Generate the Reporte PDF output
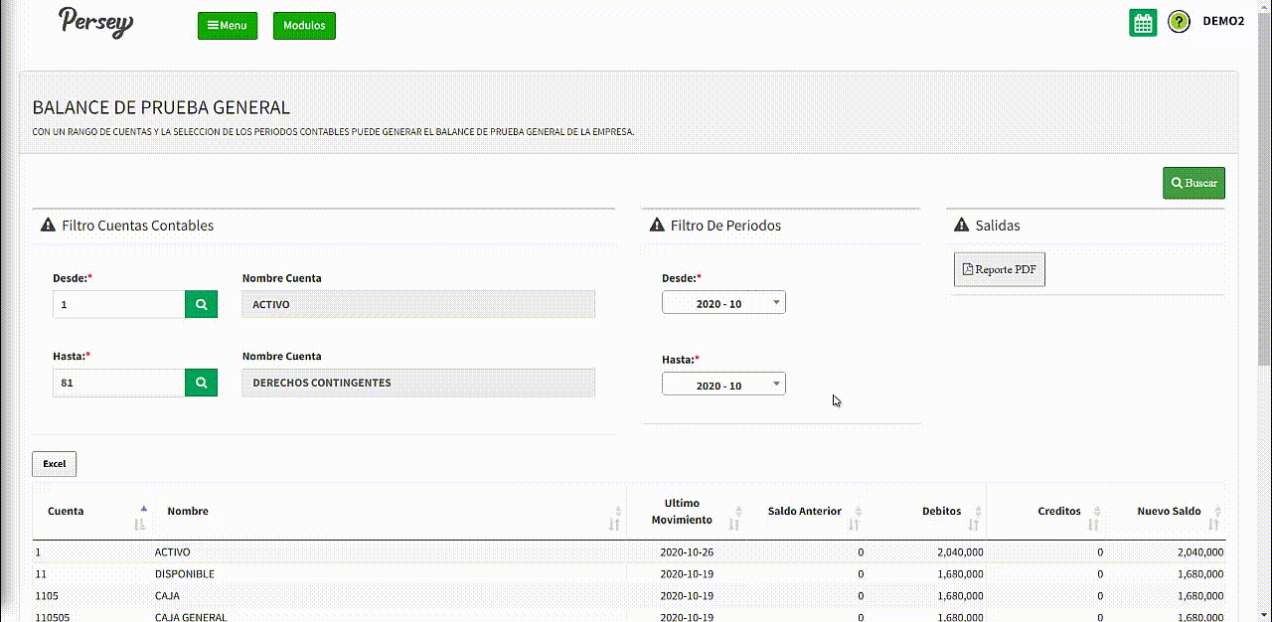Screen dimensions: 1272x622 pyautogui.click(x=999, y=269)
